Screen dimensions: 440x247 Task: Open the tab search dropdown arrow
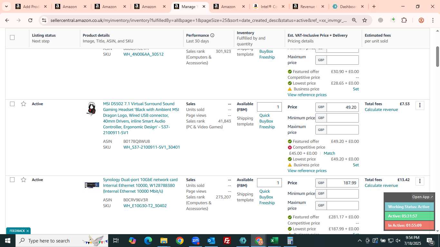(x=6, y=6)
